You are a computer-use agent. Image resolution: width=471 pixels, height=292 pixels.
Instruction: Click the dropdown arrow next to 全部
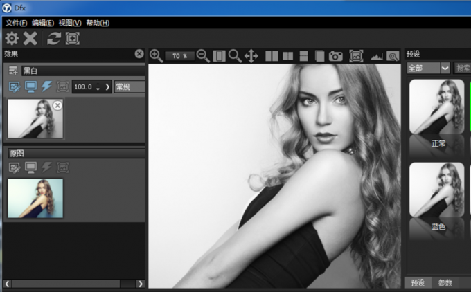coord(445,68)
